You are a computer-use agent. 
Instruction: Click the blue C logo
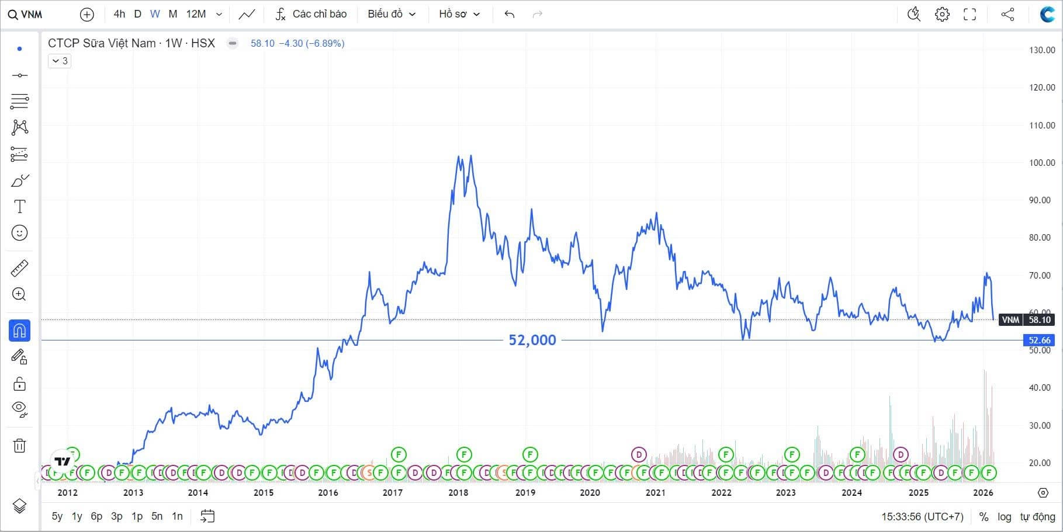1047,14
